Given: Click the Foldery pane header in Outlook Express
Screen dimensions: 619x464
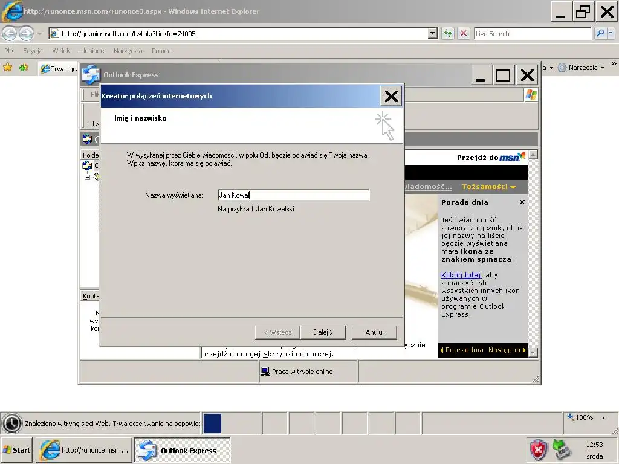Looking at the screenshot, I should coord(91,155).
